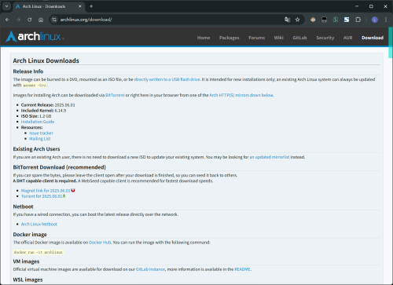Open the Installation Guide link

click(x=38, y=122)
